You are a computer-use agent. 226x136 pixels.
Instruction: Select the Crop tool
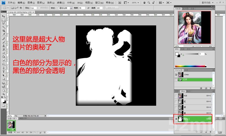click(4, 31)
